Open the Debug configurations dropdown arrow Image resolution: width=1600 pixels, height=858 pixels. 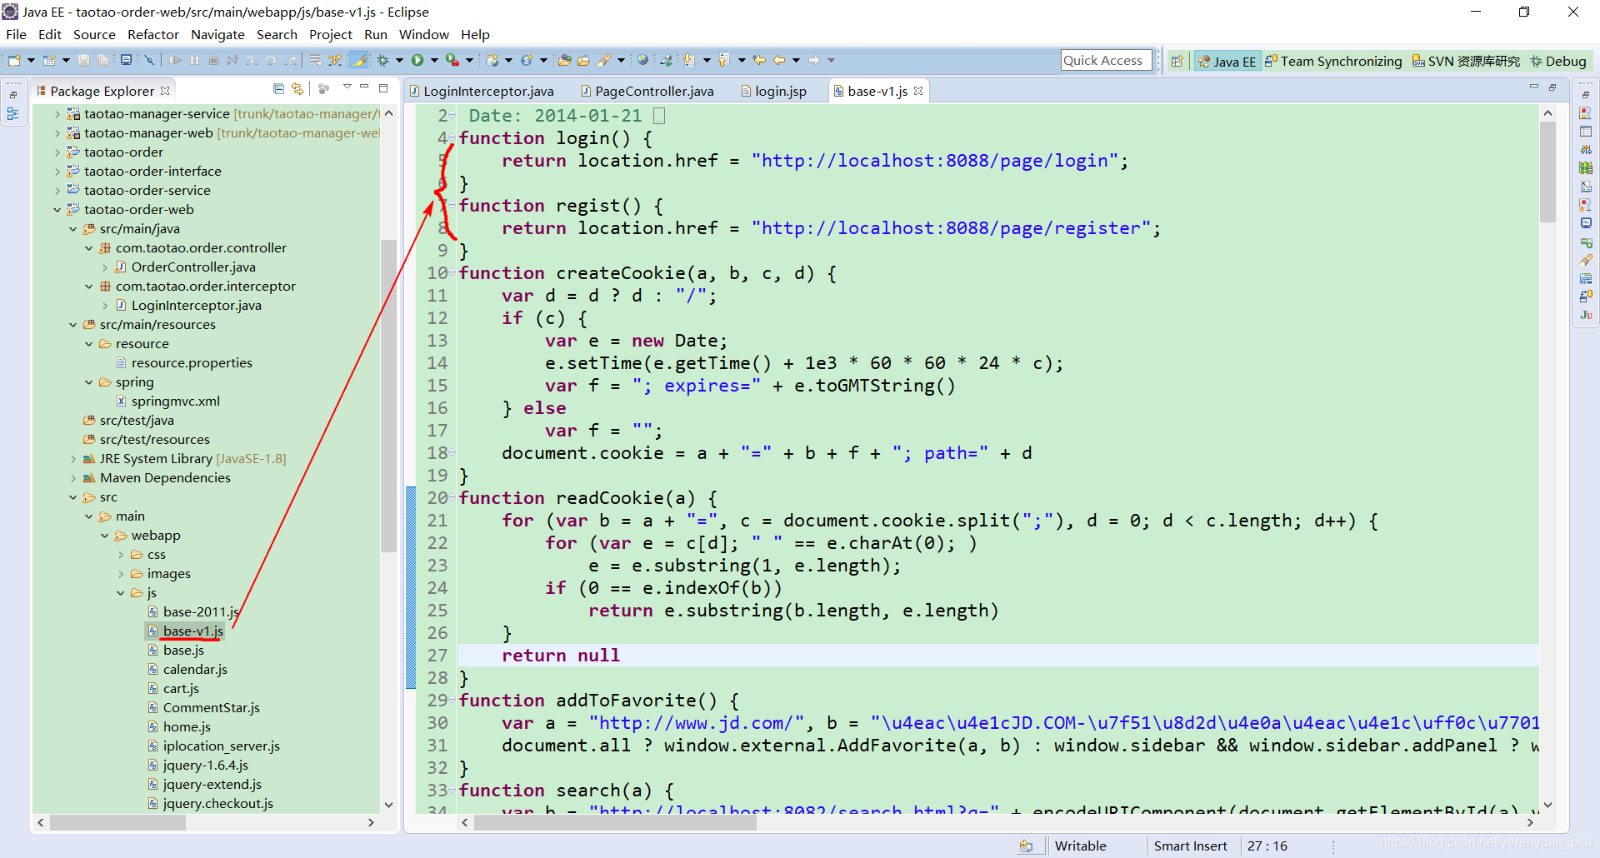point(399,60)
